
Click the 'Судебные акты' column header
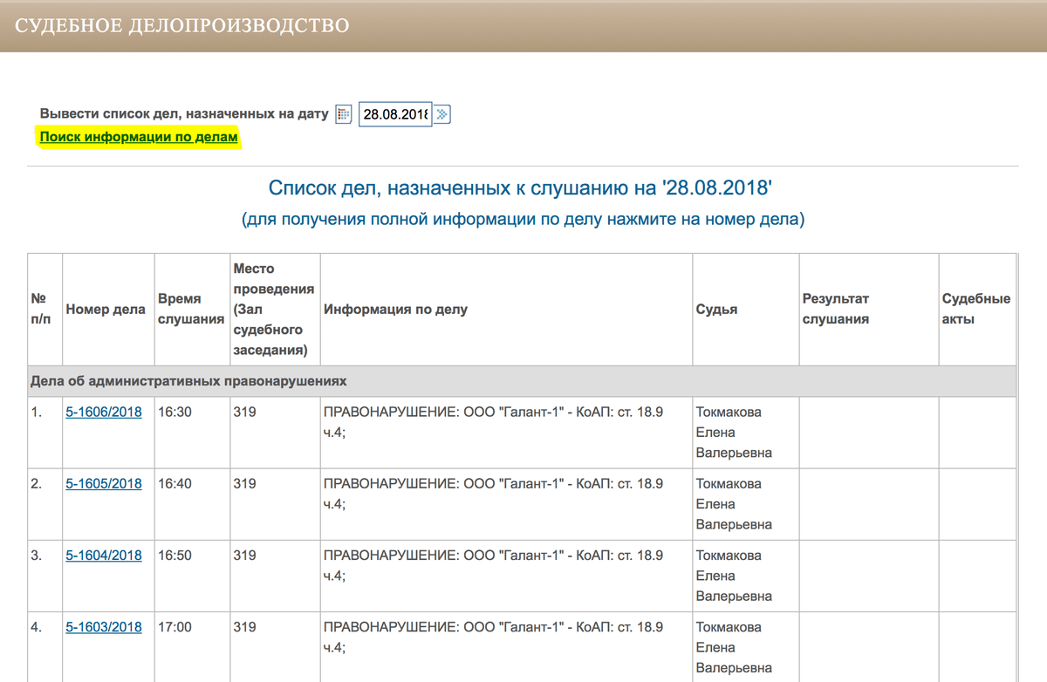976,309
